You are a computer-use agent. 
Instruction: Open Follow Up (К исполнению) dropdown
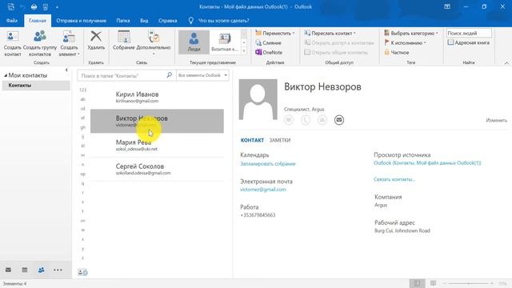click(405, 42)
